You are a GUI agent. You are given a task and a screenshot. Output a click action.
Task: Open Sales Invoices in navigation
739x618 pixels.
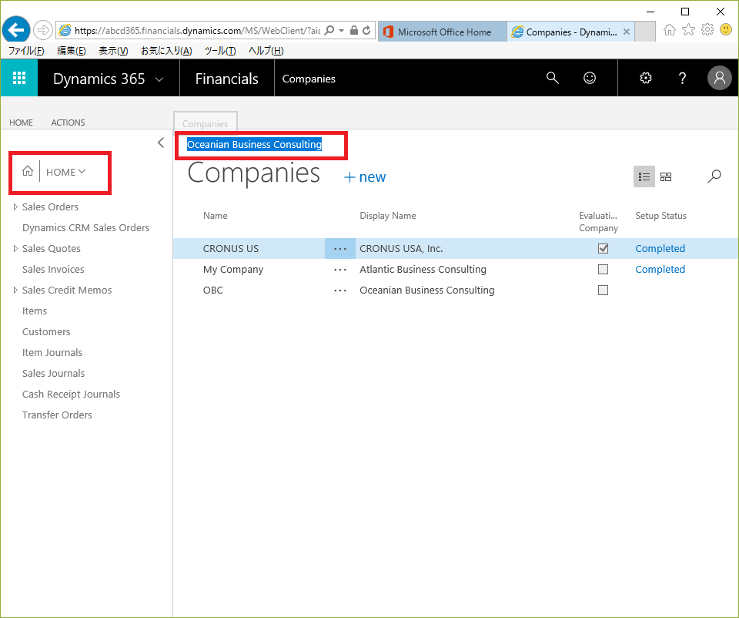click(x=53, y=270)
